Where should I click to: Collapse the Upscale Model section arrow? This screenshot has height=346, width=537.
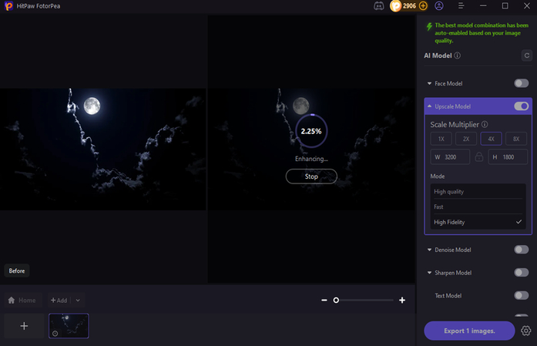pos(429,106)
